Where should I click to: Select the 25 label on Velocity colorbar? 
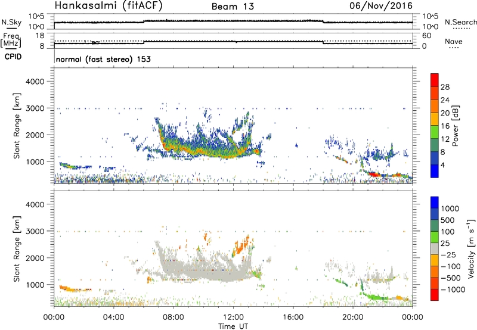(445, 244)
